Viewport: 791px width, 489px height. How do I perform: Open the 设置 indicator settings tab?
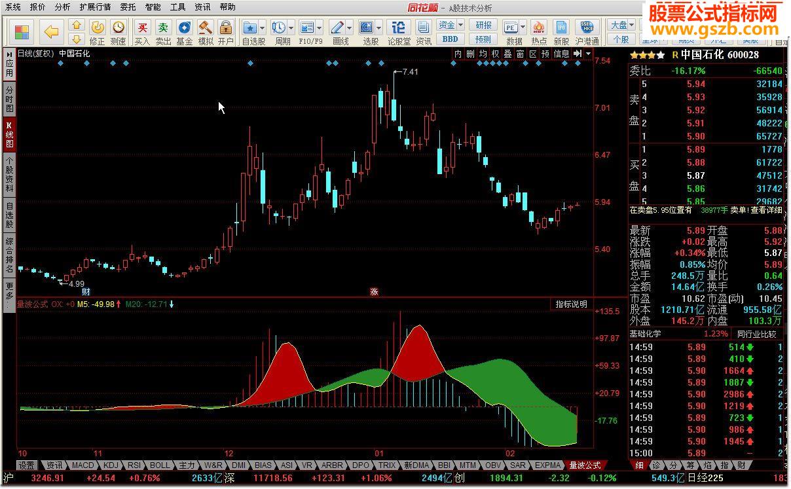click(26, 465)
